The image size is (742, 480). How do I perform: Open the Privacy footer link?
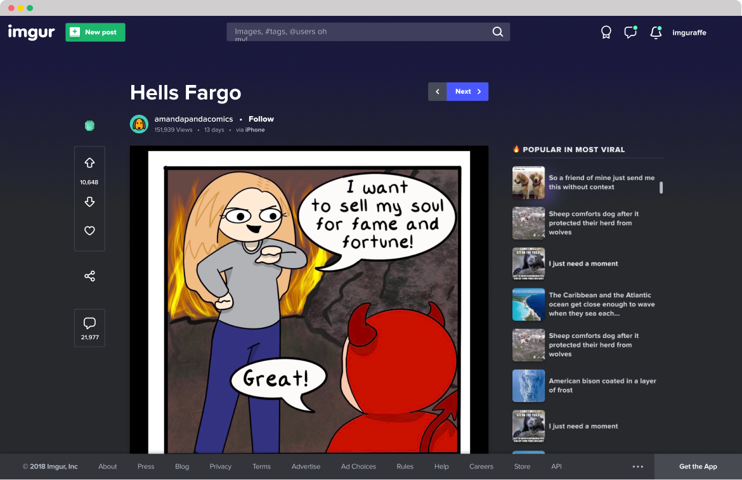[220, 467]
